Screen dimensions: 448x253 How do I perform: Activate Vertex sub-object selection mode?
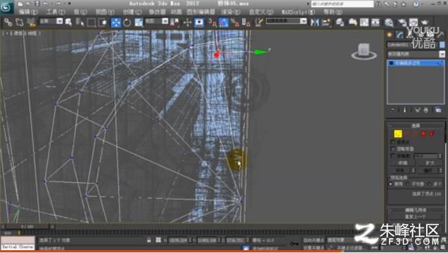[x=398, y=134]
